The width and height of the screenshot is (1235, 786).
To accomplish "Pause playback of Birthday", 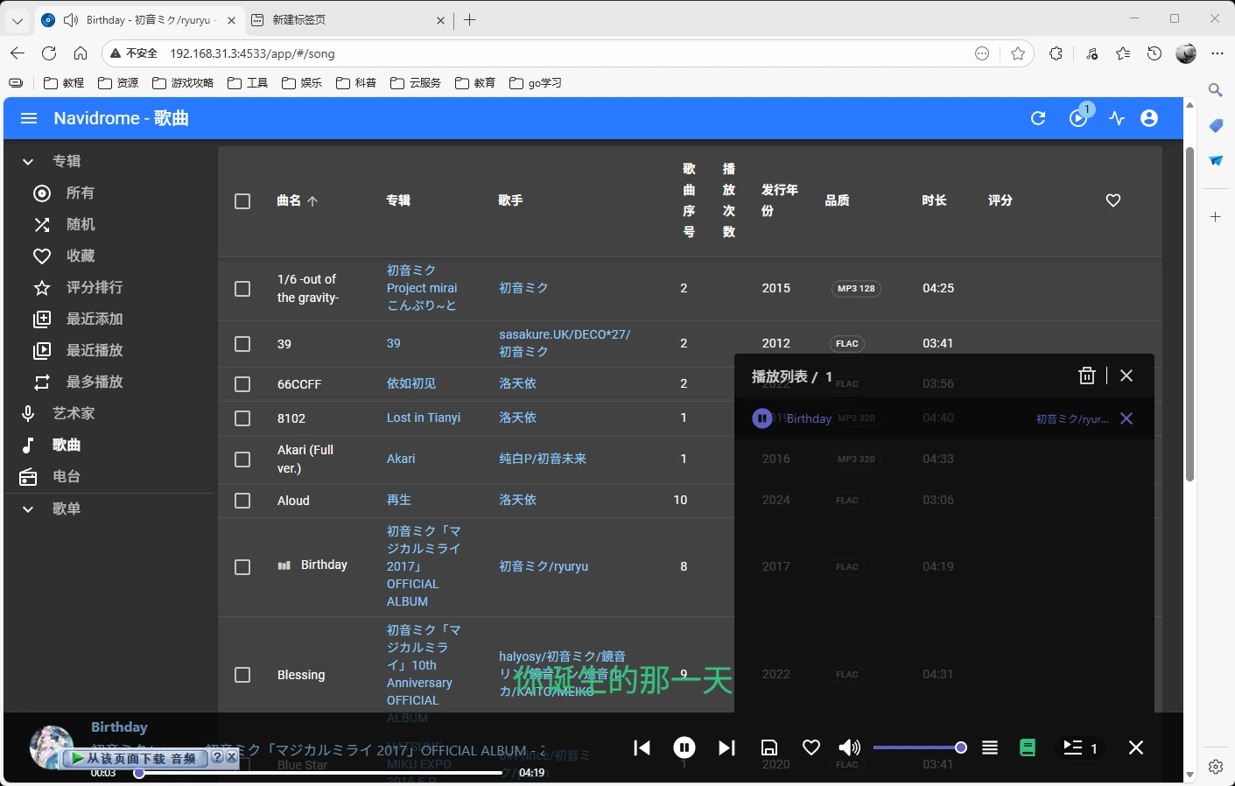I will coord(684,747).
